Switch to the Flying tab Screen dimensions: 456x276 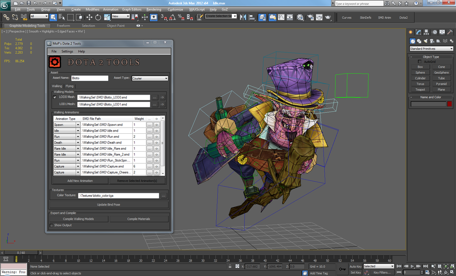point(69,86)
